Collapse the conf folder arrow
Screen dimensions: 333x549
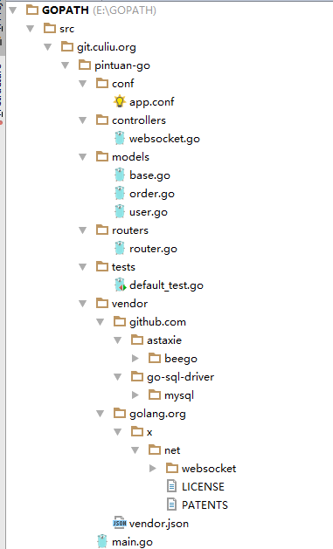click(83, 83)
